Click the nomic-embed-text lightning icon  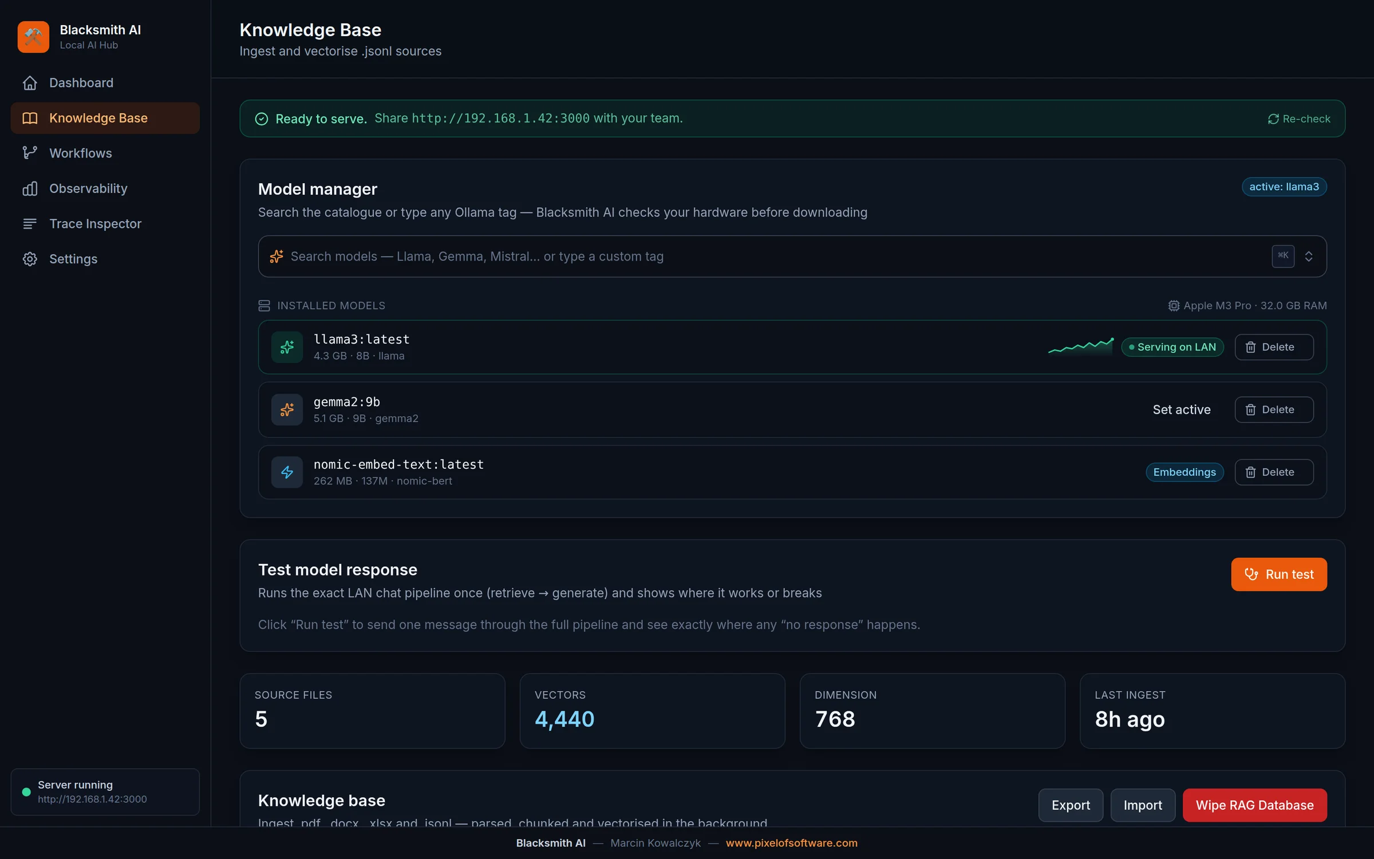point(287,472)
